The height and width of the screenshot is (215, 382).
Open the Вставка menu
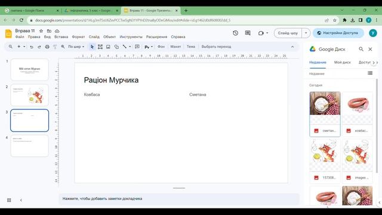pyautogui.click(x=61, y=37)
